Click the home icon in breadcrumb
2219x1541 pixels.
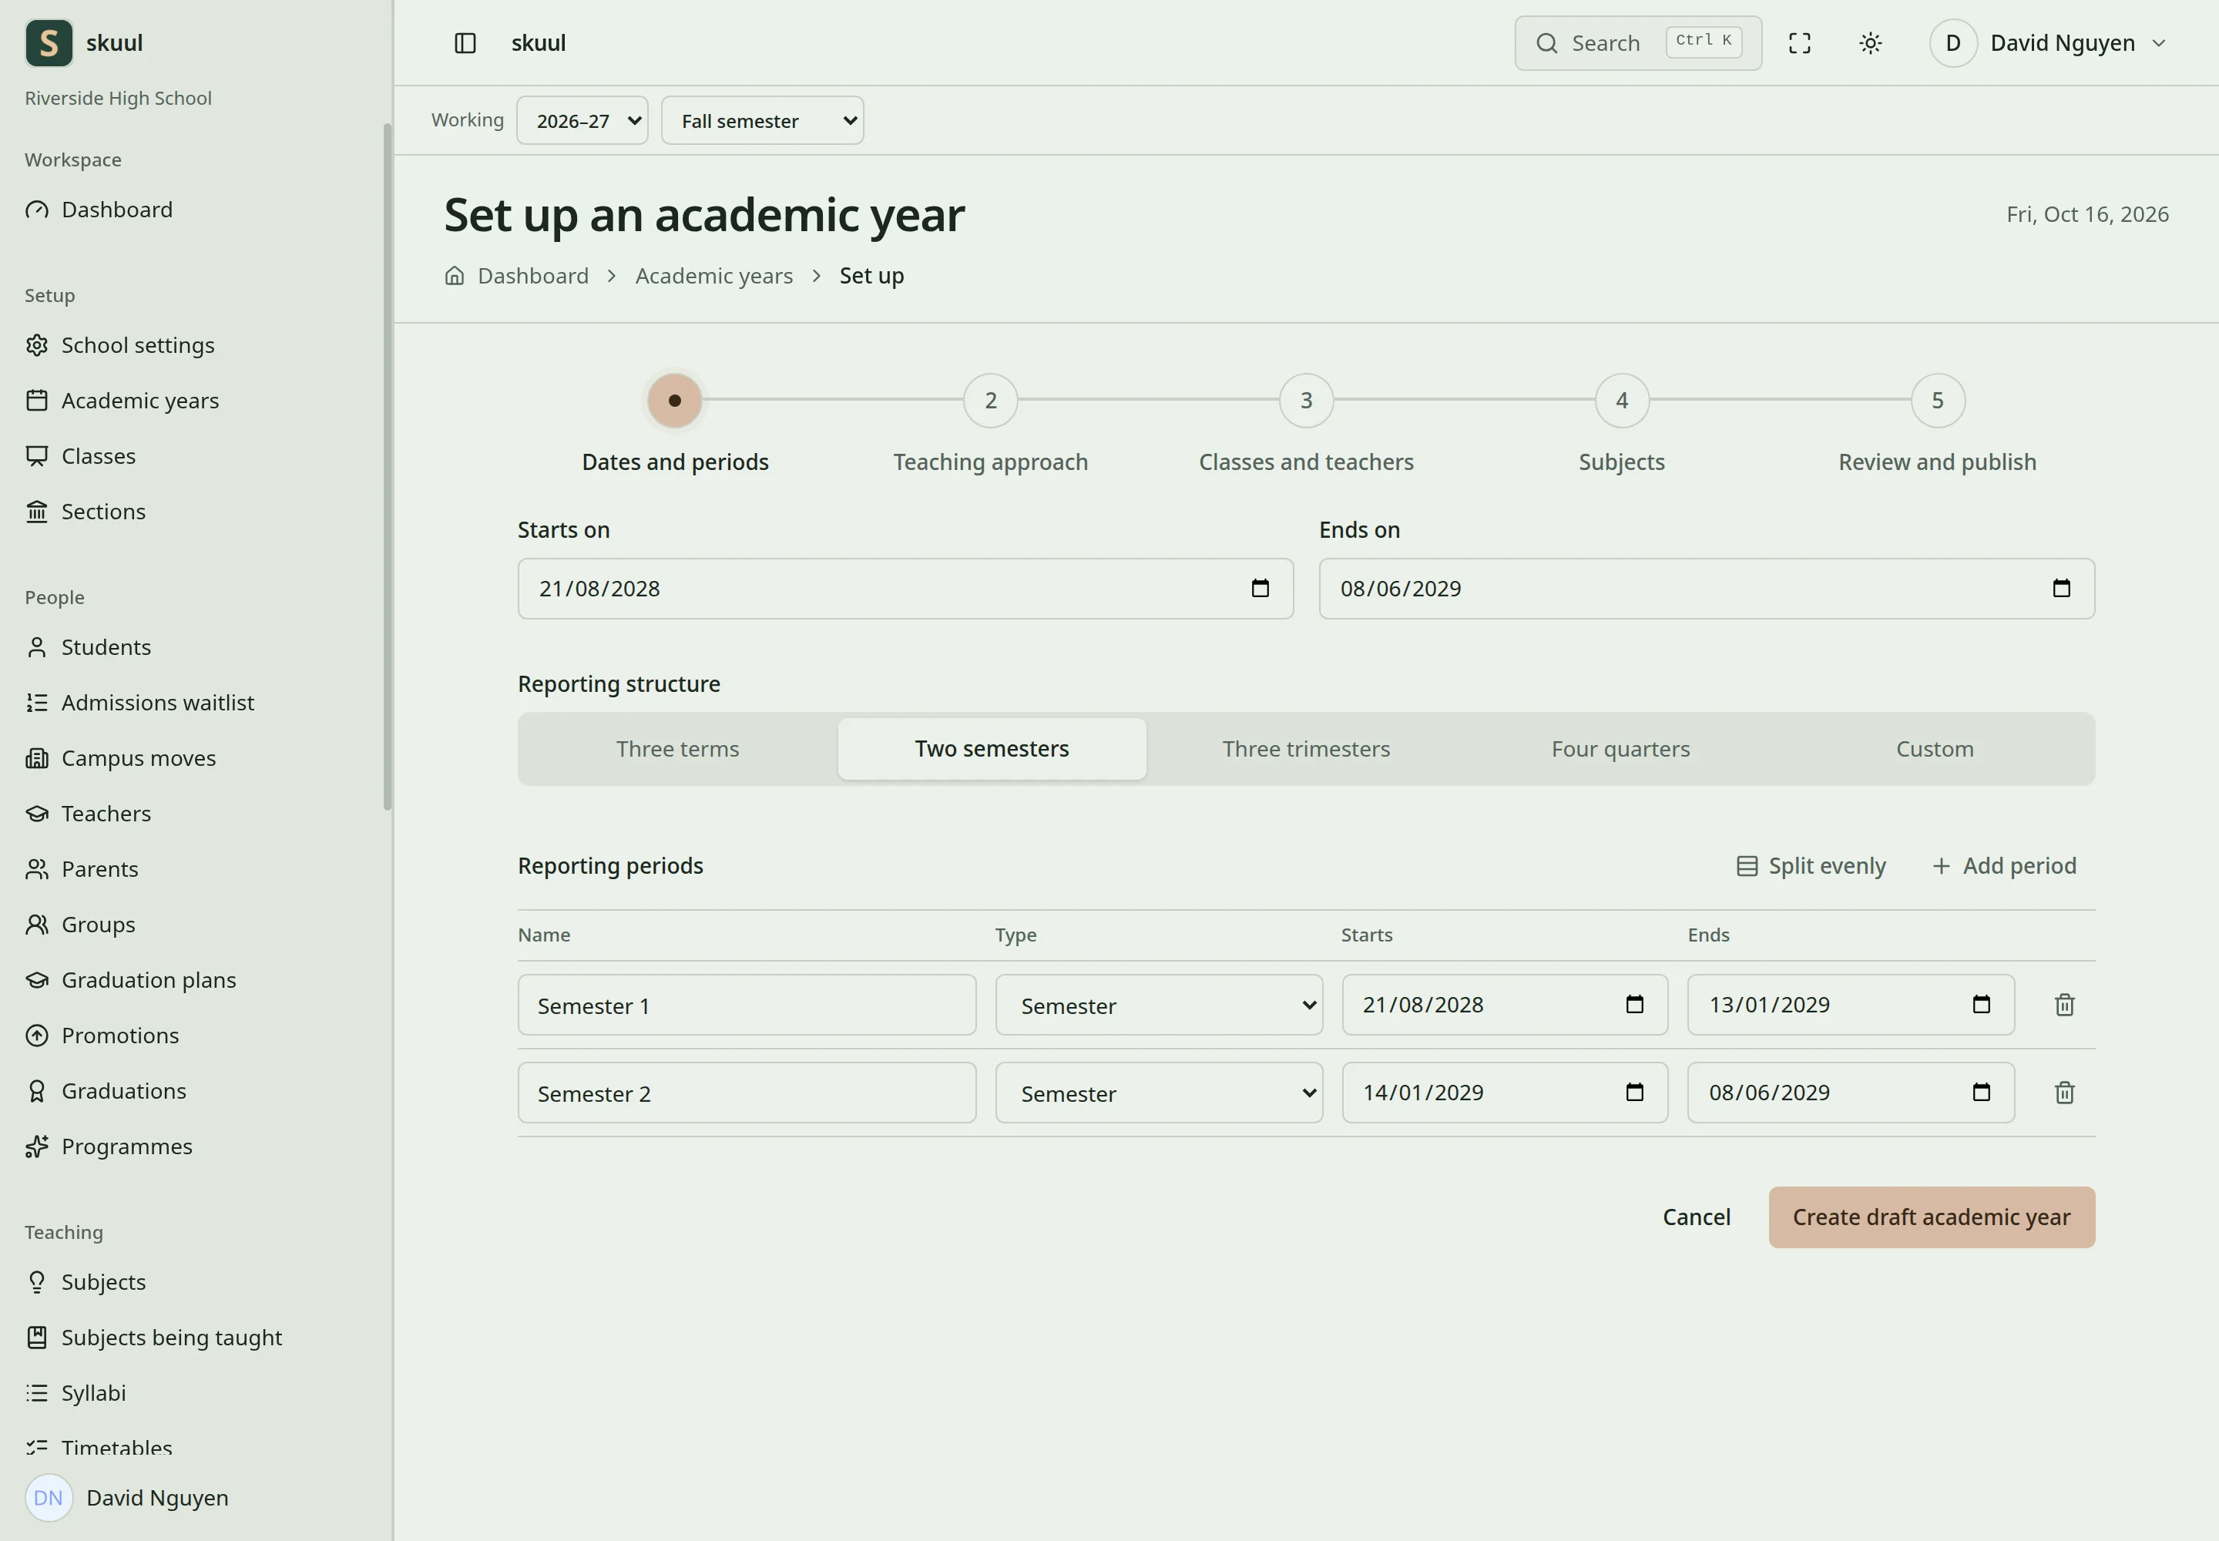[455, 276]
